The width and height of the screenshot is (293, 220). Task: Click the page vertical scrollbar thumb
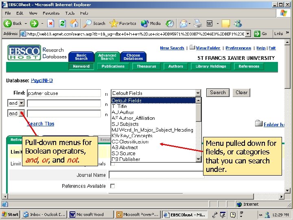pyautogui.click(x=287, y=67)
